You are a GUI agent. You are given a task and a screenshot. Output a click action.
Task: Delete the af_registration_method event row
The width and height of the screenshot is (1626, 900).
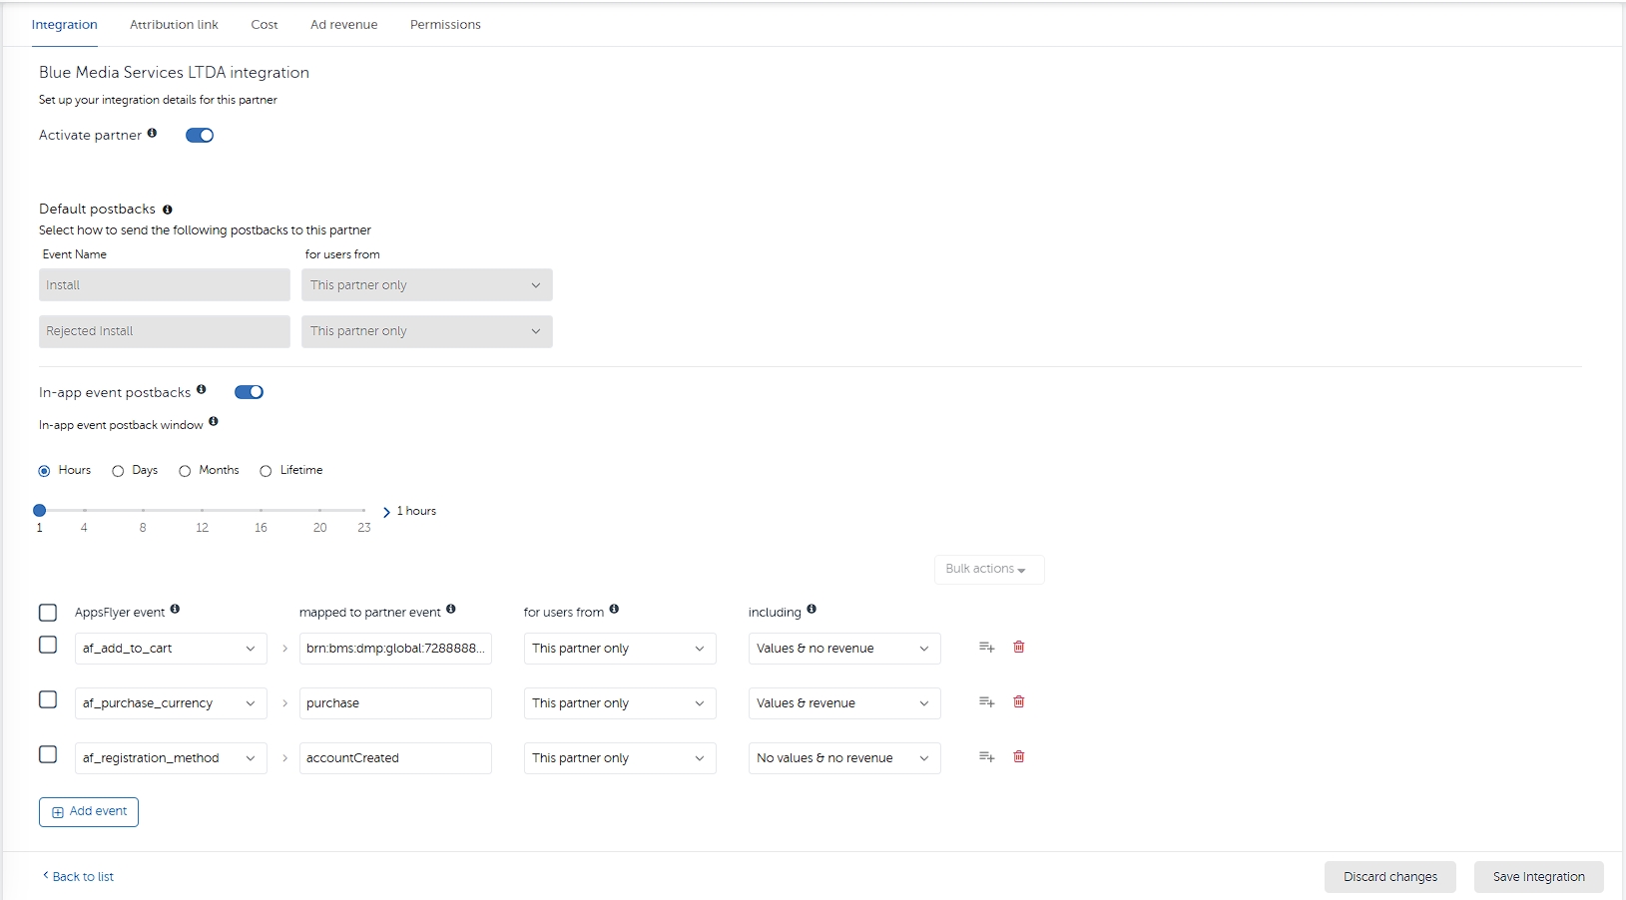(x=1018, y=757)
